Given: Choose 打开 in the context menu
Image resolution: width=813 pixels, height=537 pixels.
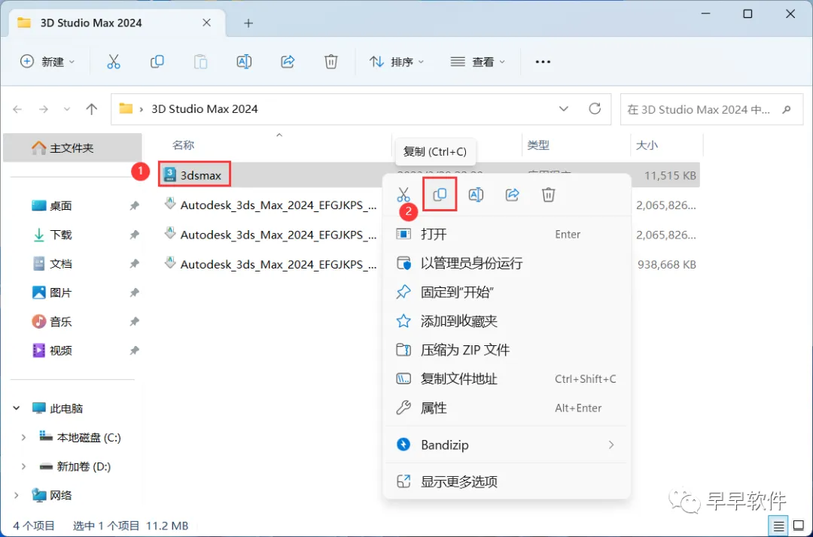Looking at the screenshot, I should (x=506, y=234).
